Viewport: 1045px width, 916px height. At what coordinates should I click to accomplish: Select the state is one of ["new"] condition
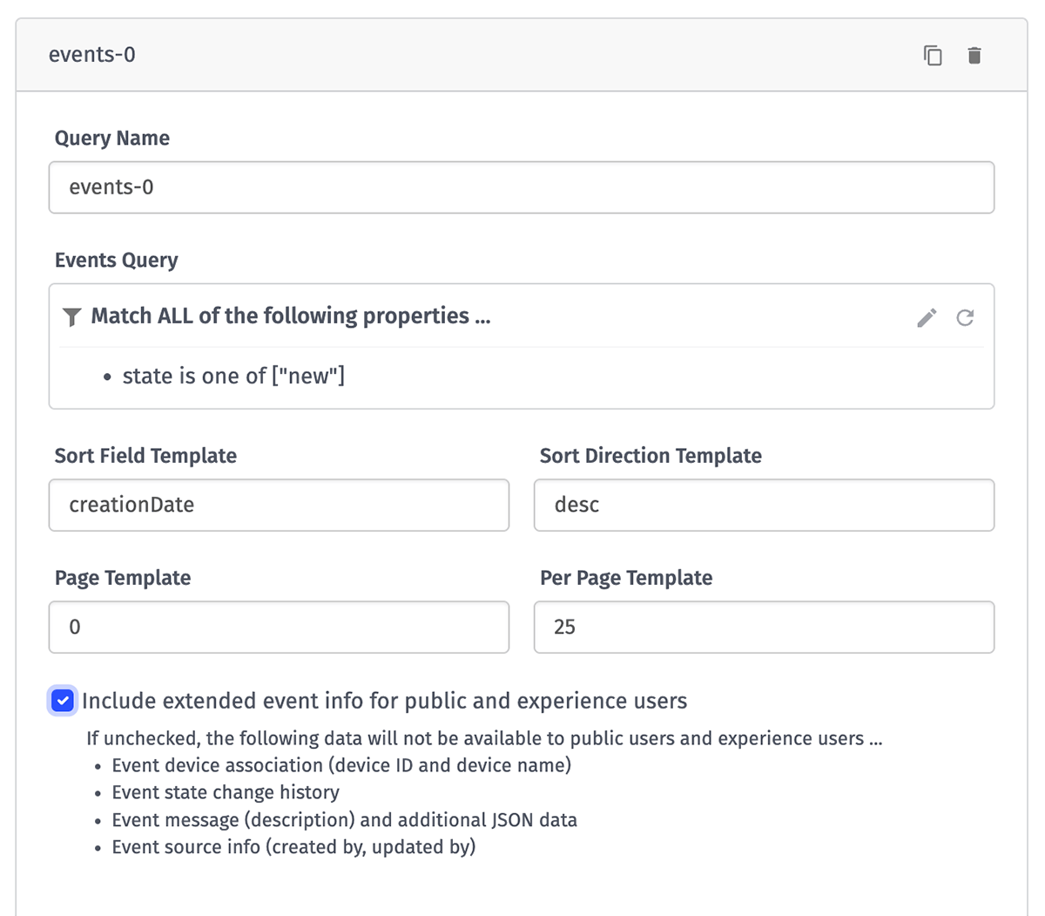[233, 376]
